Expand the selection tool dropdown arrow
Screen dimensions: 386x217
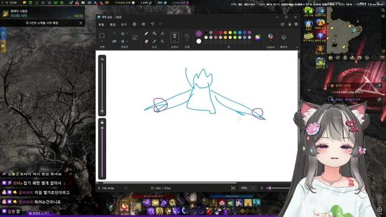(102, 41)
